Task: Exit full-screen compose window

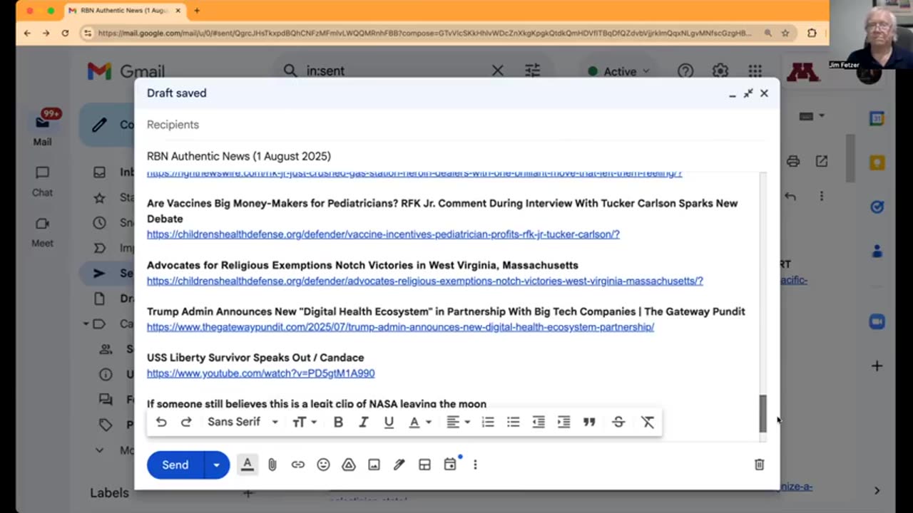Action: (748, 93)
